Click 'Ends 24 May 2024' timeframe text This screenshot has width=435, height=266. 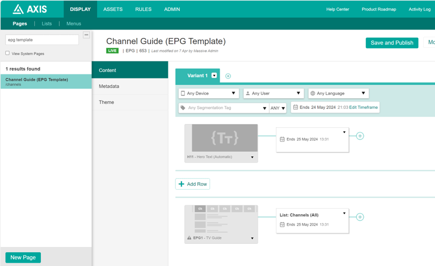coord(317,107)
